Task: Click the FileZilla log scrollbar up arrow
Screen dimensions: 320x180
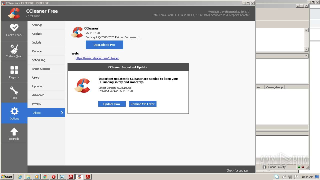Action: click(306, 30)
